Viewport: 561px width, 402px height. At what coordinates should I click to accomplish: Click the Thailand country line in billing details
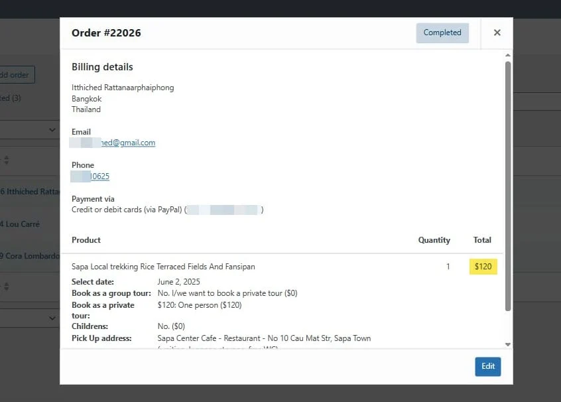[x=86, y=109]
